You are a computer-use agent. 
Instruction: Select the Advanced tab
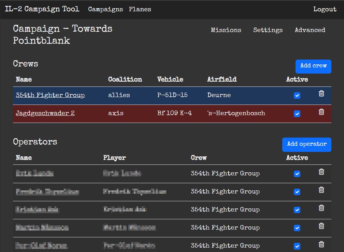tap(310, 30)
